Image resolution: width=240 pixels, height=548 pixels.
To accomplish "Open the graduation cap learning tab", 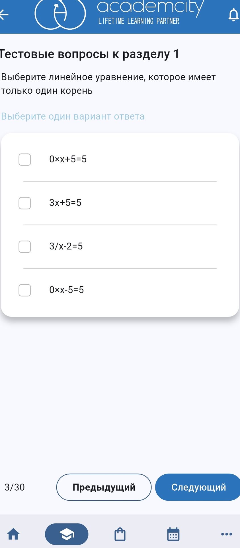I will point(67,534).
